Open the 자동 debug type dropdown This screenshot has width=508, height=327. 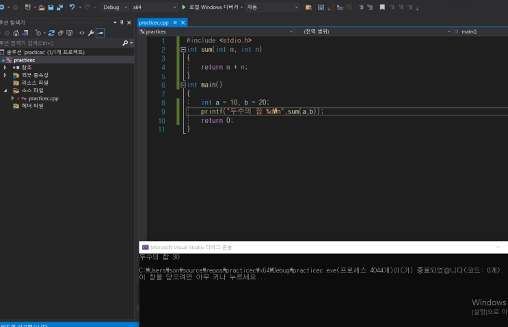coord(272,7)
